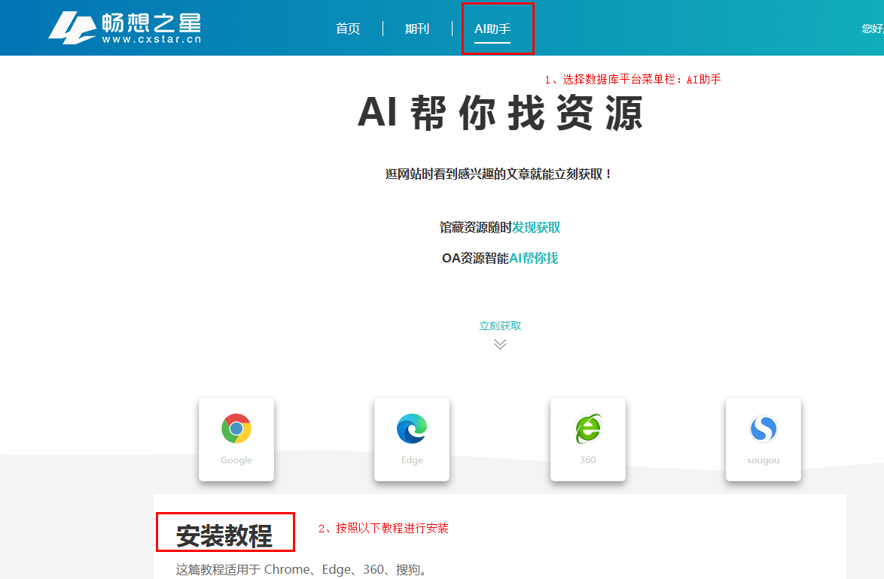This screenshot has height=579, width=884.
Task: Click the 畅想之星 logo icon
Action: tap(73, 28)
